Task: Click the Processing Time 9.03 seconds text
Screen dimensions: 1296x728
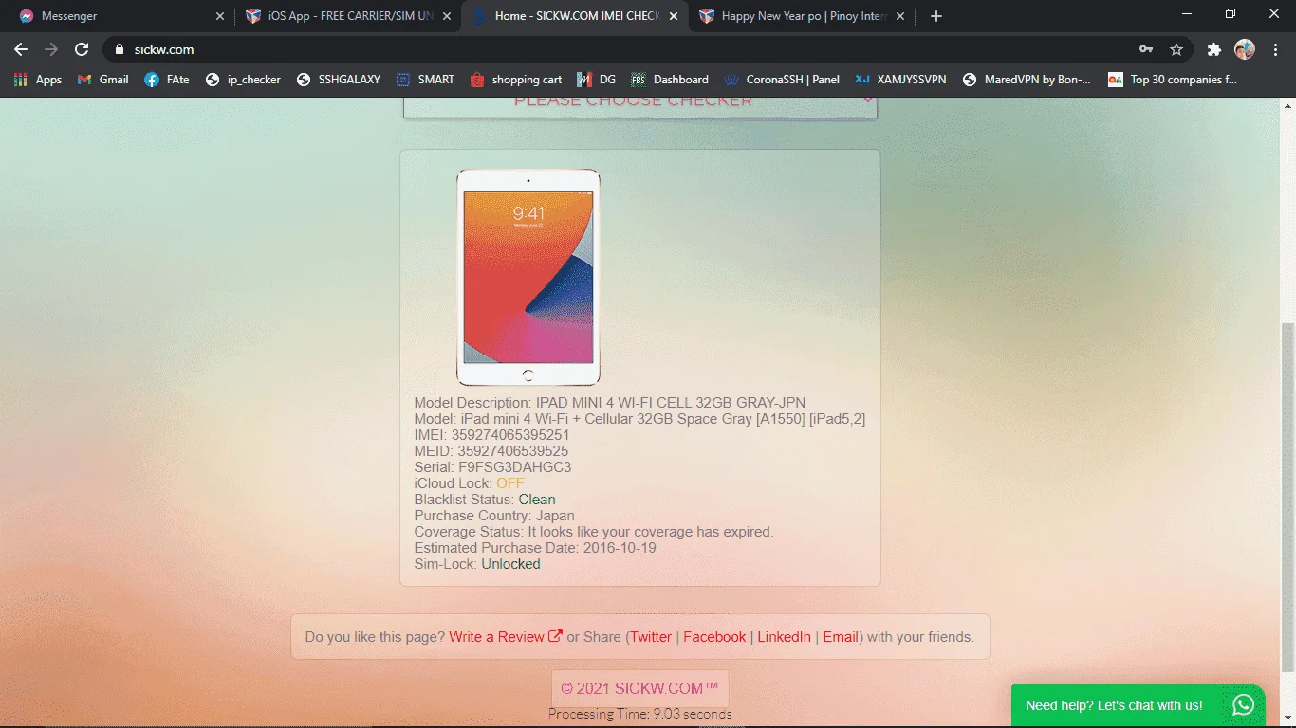Action: [x=640, y=714]
